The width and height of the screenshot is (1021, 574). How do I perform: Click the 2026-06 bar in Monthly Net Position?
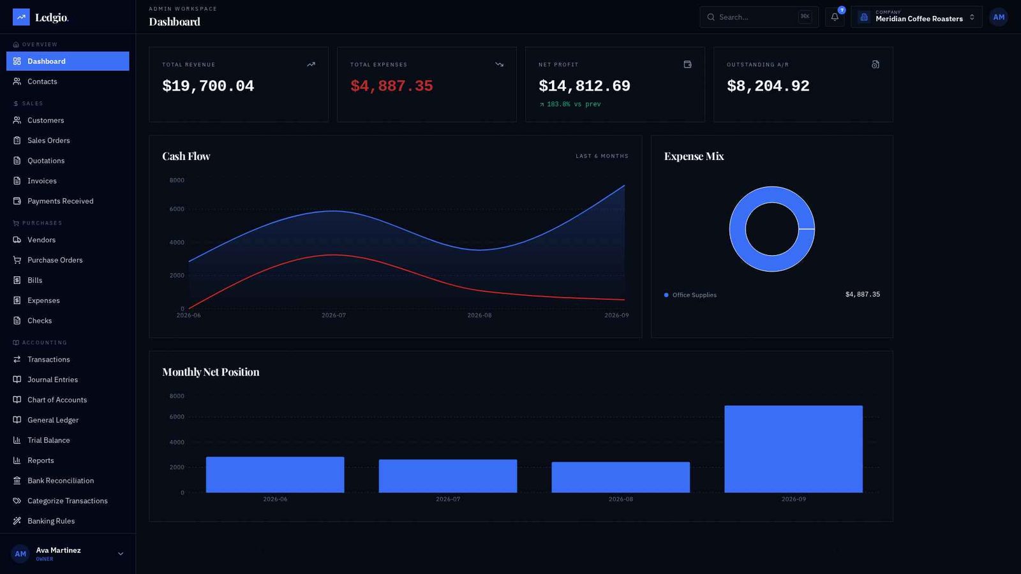(275, 475)
